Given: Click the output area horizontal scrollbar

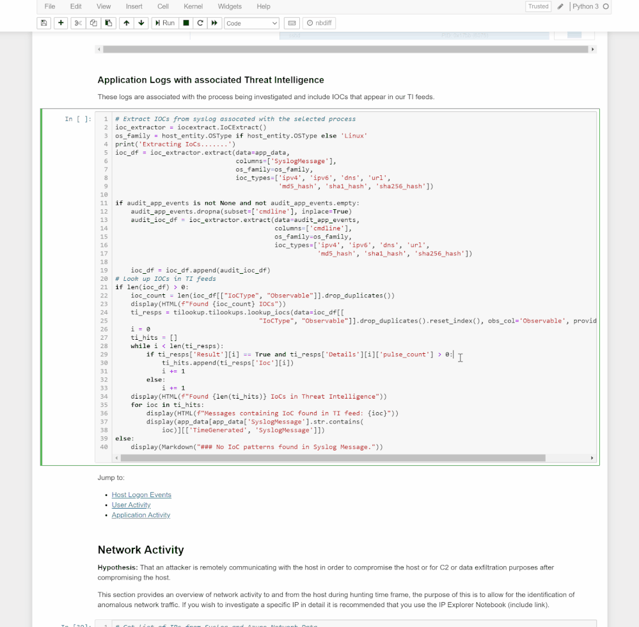Looking at the screenshot, I should (x=345, y=49).
